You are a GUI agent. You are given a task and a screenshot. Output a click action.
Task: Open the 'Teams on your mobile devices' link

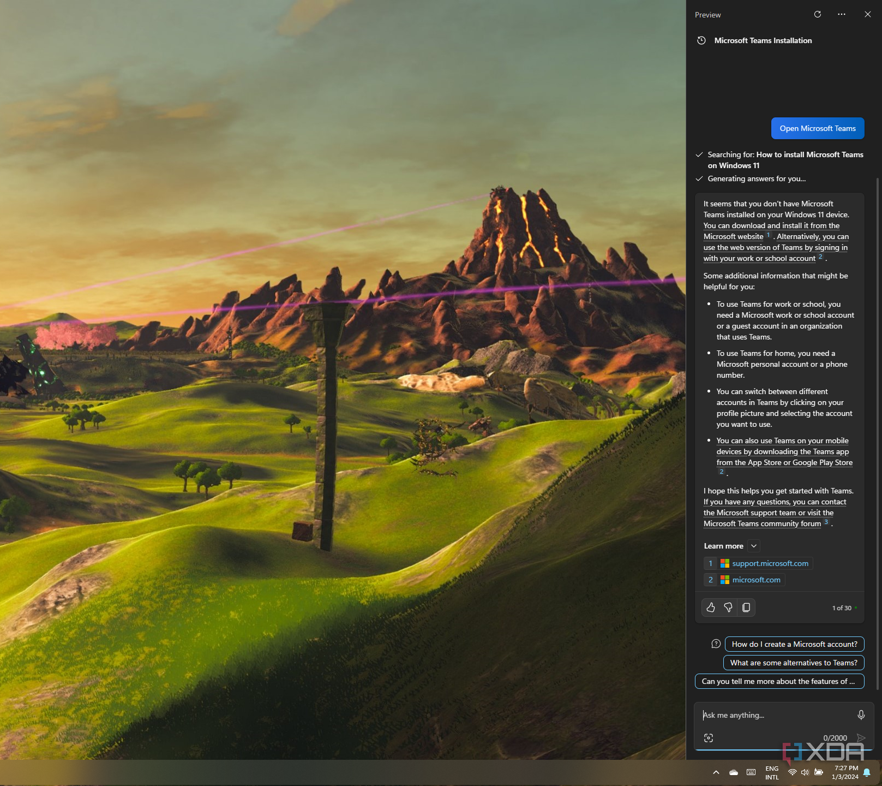pyautogui.click(x=784, y=451)
